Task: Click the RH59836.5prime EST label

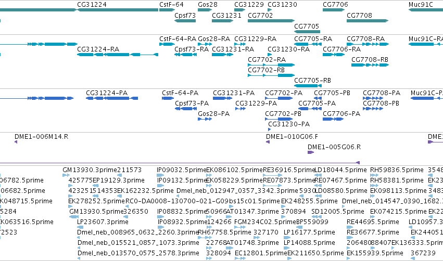Action: [x=397, y=170]
